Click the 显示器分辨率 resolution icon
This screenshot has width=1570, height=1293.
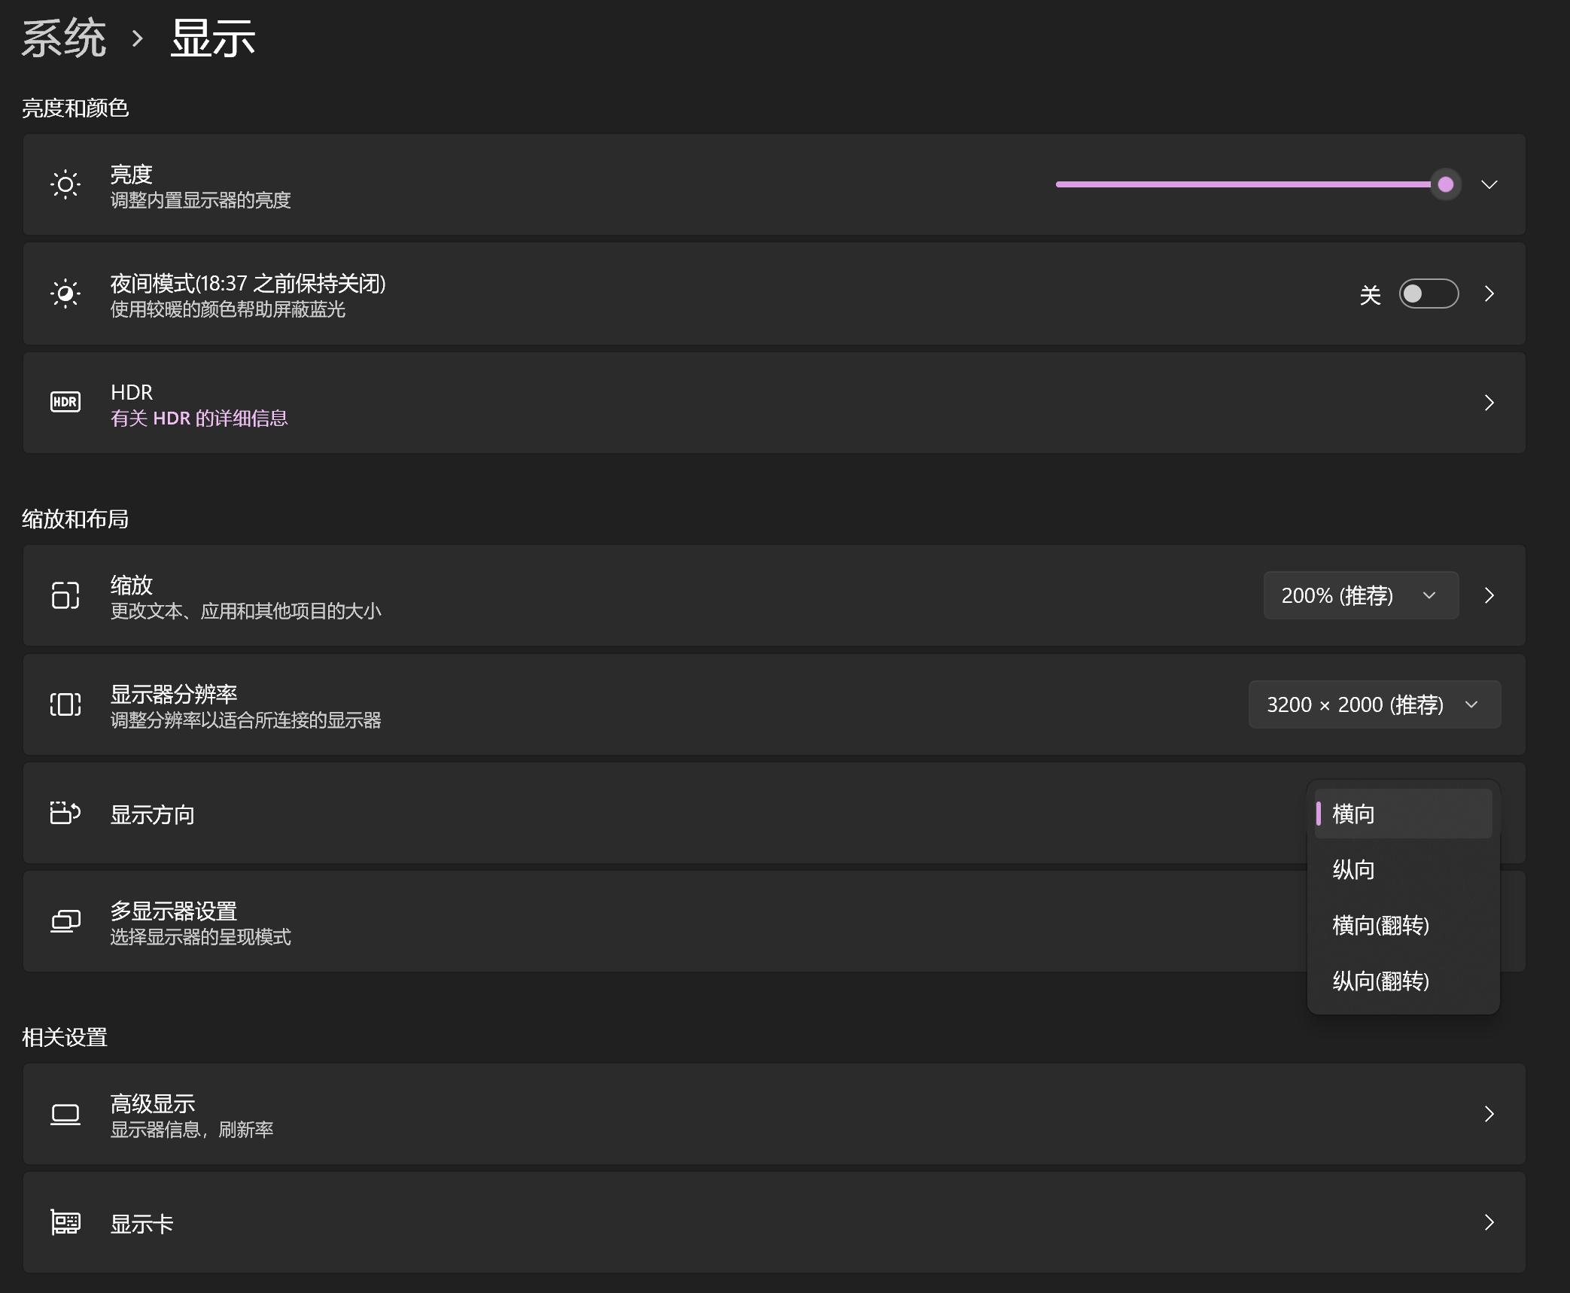[65, 705]
